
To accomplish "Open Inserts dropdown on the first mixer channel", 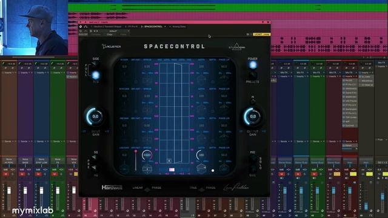I will coord(9,73).
